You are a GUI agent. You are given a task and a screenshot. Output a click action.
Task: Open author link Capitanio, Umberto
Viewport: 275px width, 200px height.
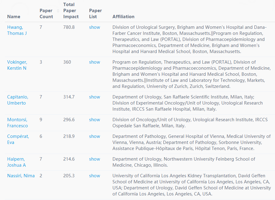(x=18, y=100)
